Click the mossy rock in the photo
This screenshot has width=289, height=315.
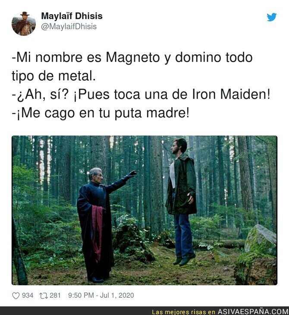[x=261, y=239]
